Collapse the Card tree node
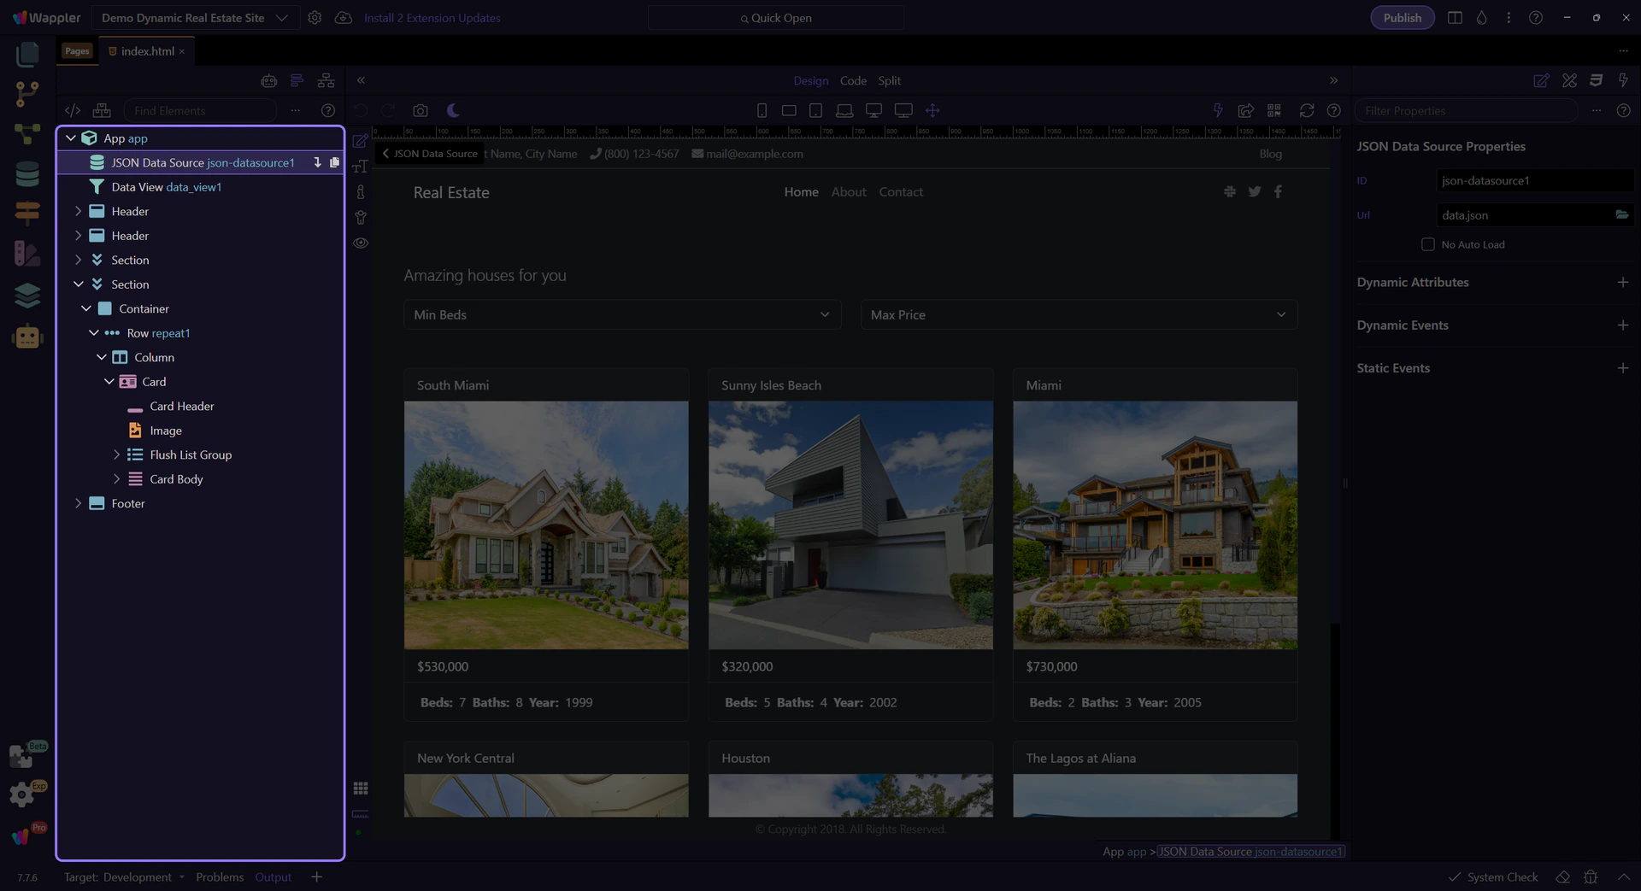The height and width of the screenshot is (891, 1641). [x=109, y=382]
